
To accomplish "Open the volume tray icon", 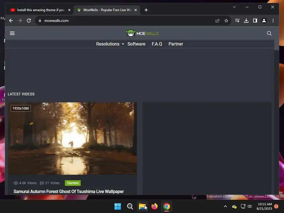I will (x=250, y=206).
